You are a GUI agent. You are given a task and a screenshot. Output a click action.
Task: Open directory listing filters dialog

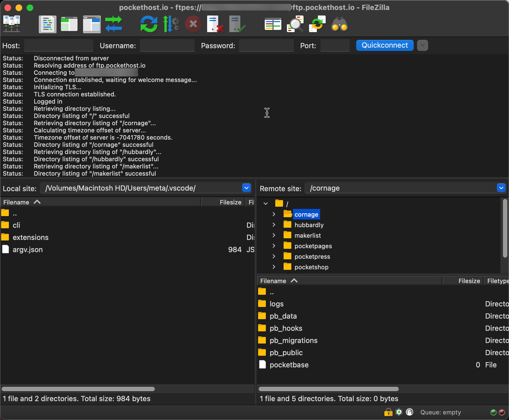click(273, 24)
